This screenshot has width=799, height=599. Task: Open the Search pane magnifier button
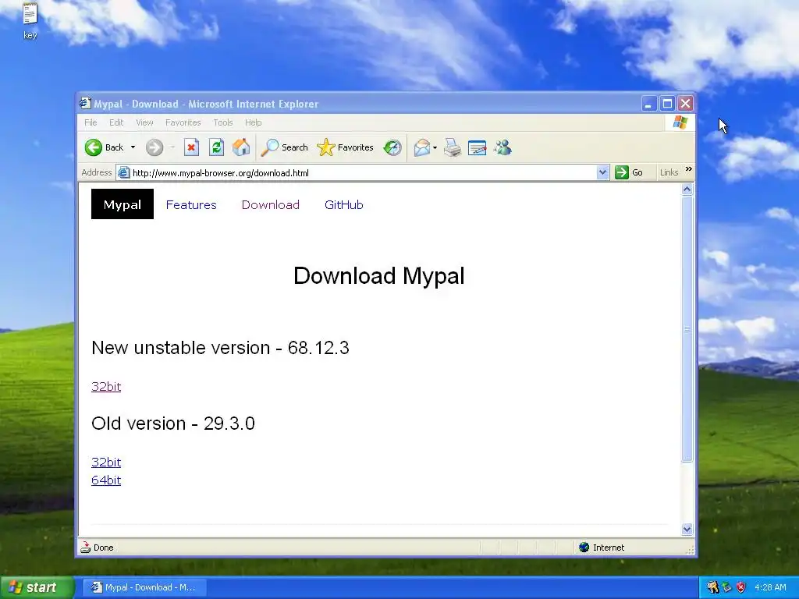coord(284,147)
